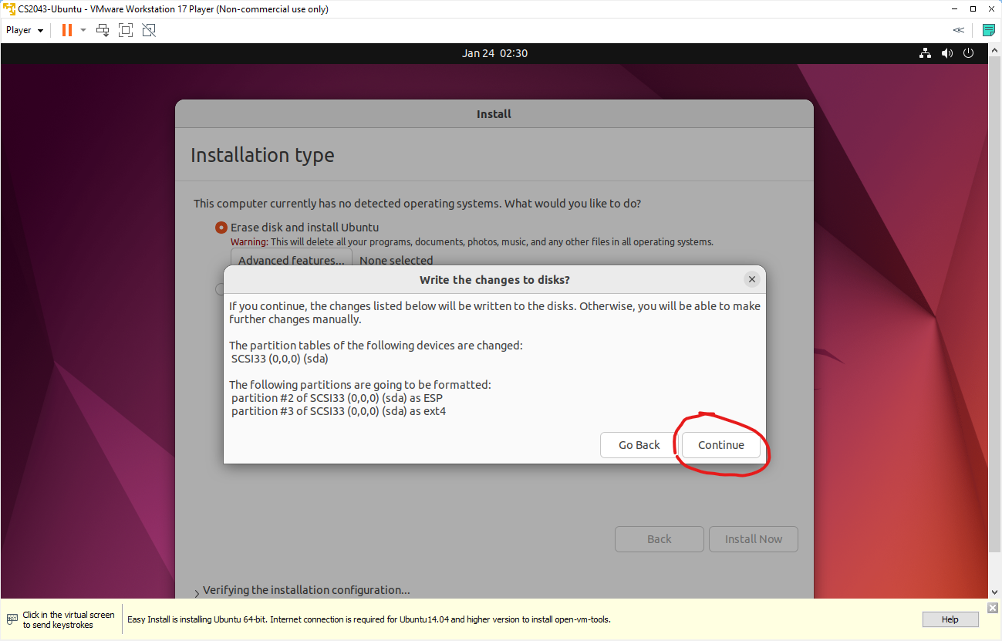The height and width of the screenshot is (641, 1002).
Task: Click the Ubuntu volume icon
Action: pyautogui.click(x=947, y=53)
